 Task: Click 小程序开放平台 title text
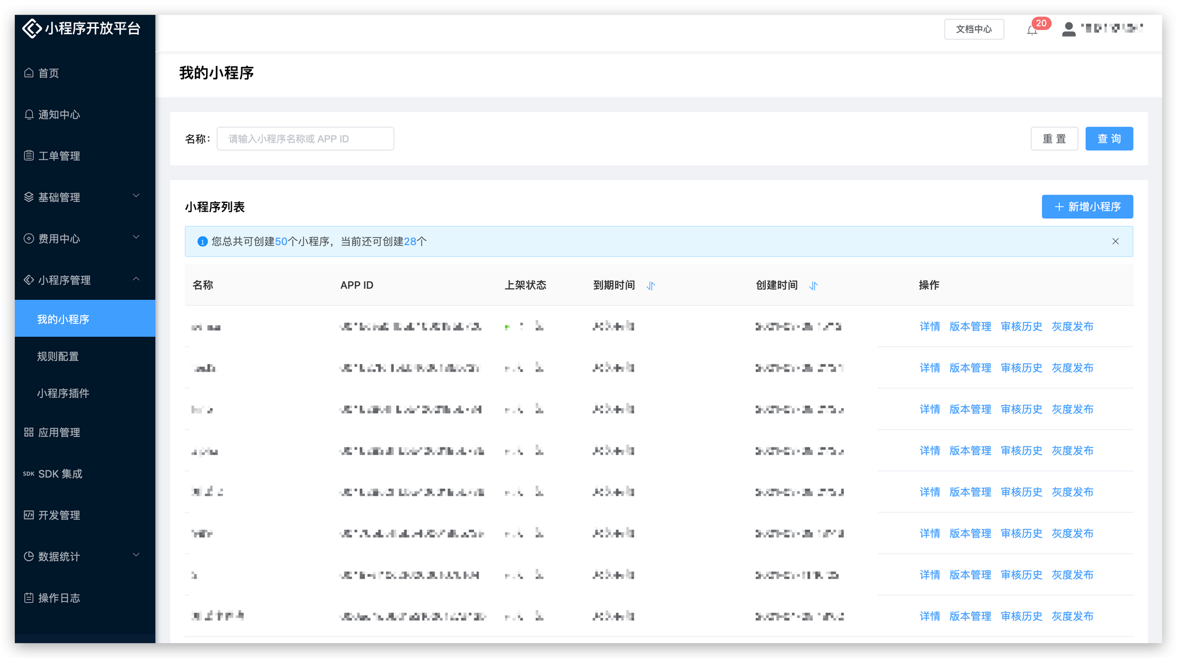pyautogui.click(x=93, y=28)
